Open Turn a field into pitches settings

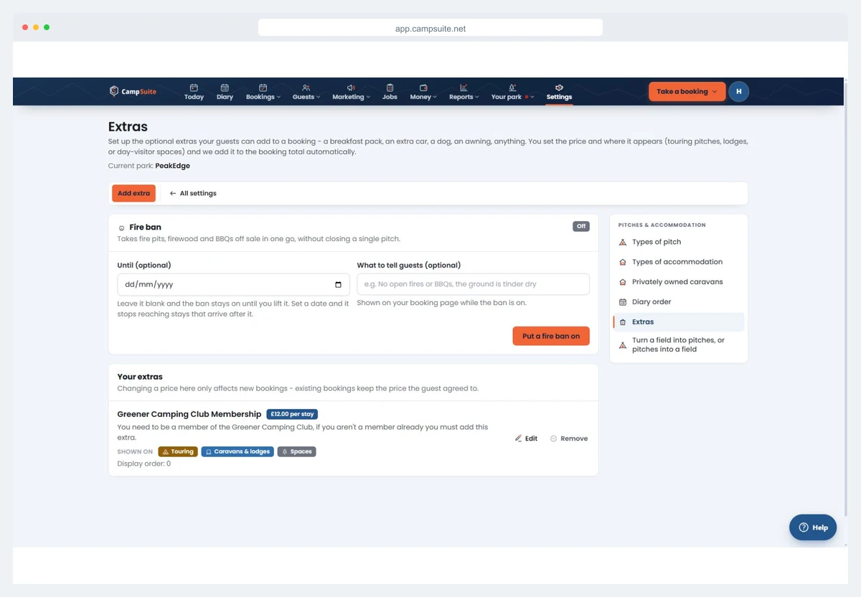tap(678, 345)
